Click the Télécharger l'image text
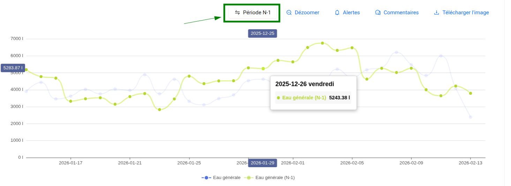 pyautogui.click(x=465, y=13)
